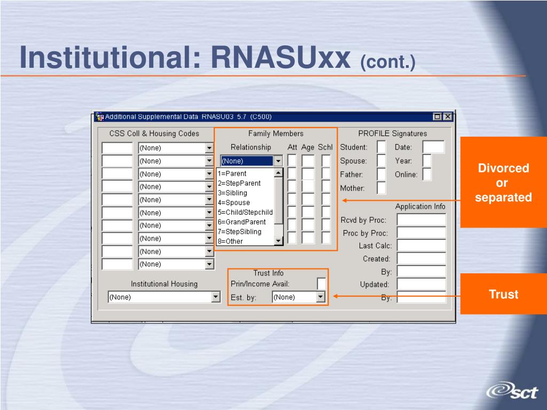This screenshot has width=547, height=410.
Task: Click the form icon in the RNASU03 title bar
Action: 99,117
